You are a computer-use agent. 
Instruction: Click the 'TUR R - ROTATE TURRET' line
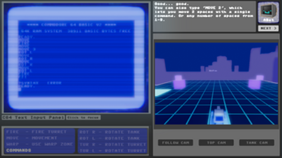(x=113, y=144)
